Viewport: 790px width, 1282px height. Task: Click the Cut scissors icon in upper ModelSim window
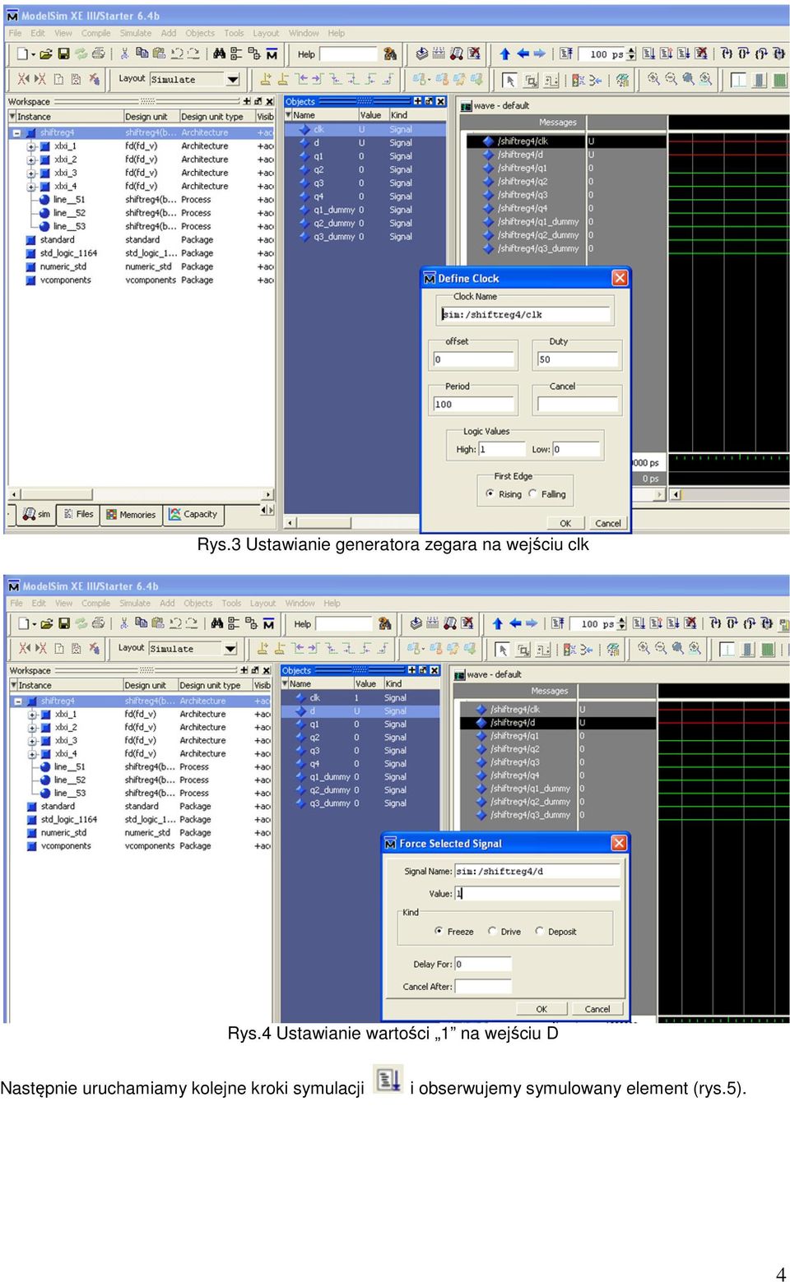124,54
